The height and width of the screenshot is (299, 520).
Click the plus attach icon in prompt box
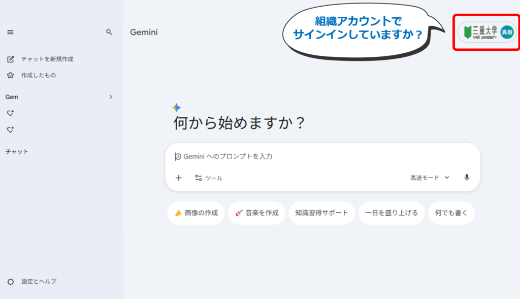pos(178,178)
